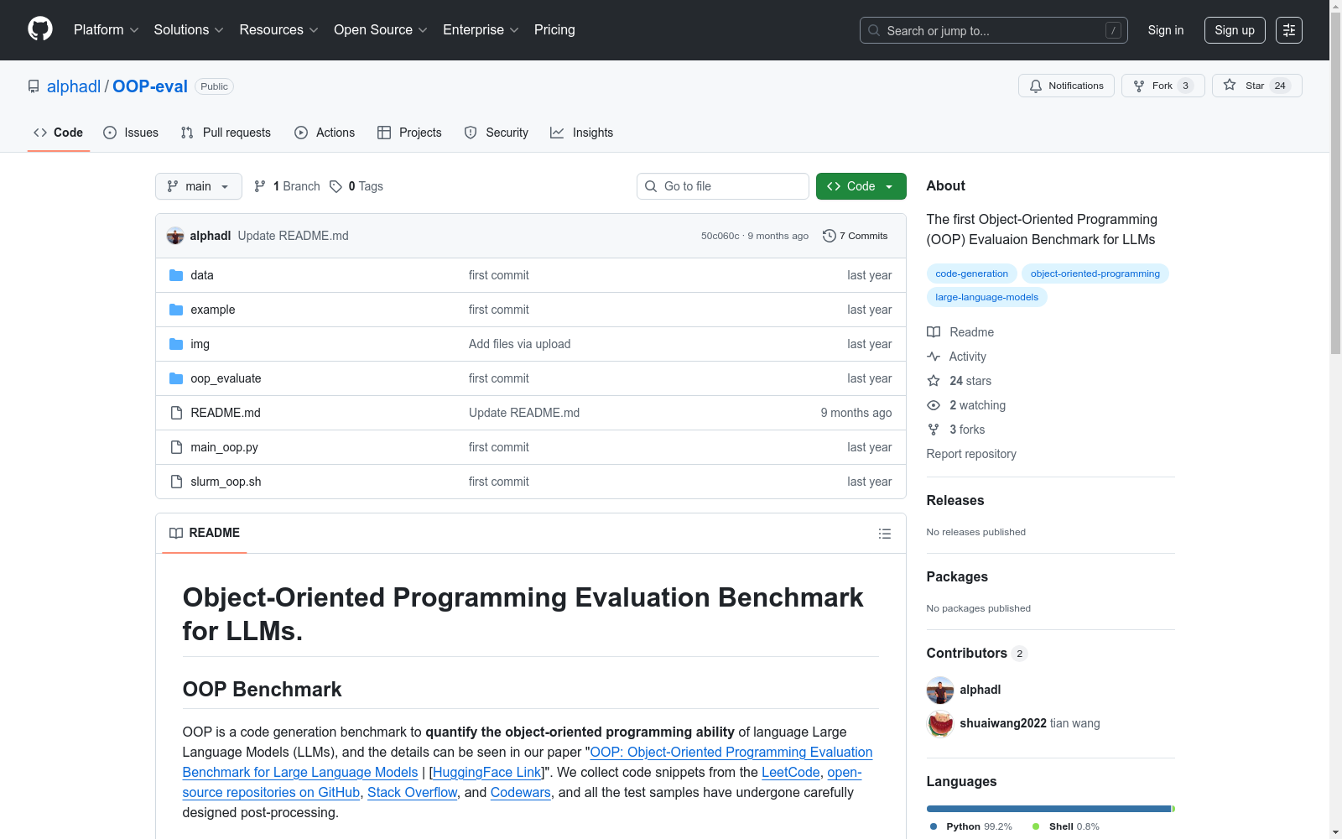This screenshot has height=839, width=1342.
Task: Click the commit history clock icon
Action: pos(830,236)
